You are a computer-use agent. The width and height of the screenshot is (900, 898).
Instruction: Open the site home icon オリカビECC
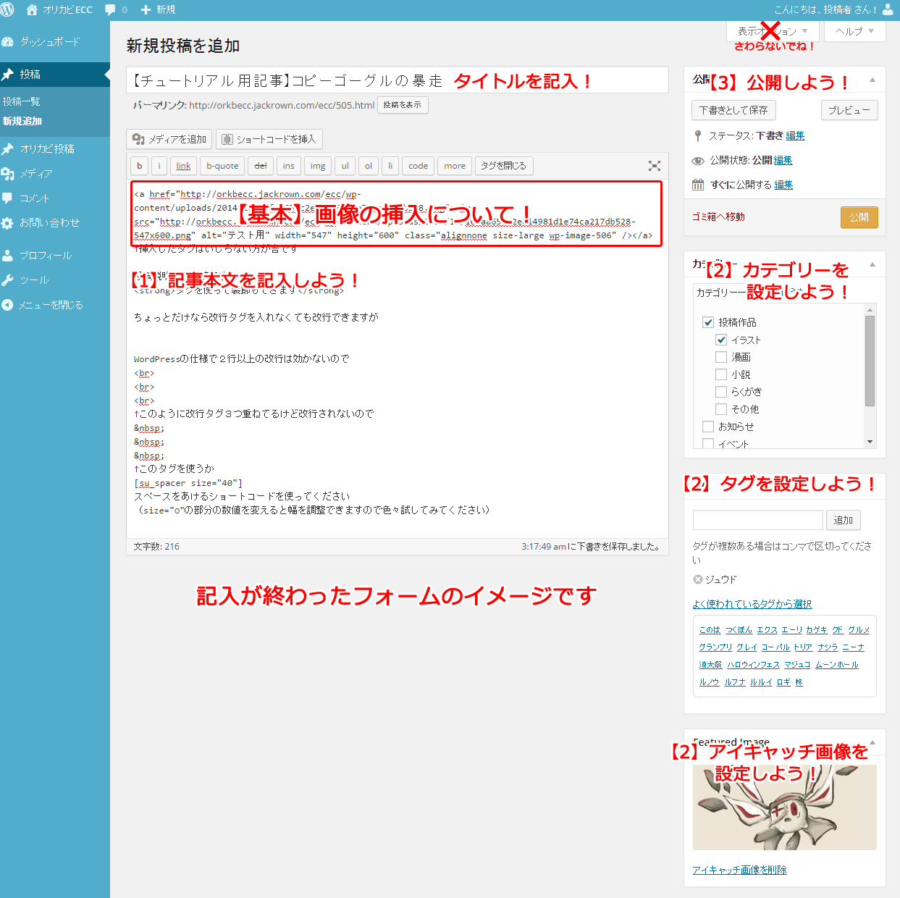click(x=32, y=10)
